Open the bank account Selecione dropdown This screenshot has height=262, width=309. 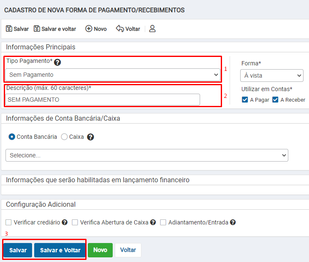pyautogui.click(x=147, y=155)
